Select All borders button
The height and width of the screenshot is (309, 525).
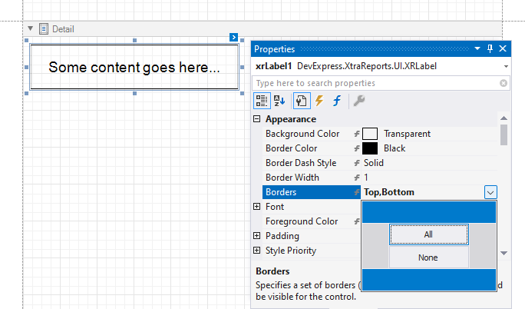(x=428, y=234)
